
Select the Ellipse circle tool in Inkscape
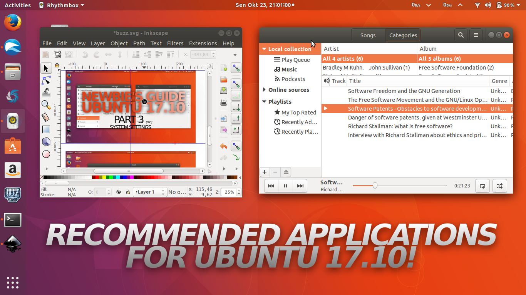tap(46, 154)
